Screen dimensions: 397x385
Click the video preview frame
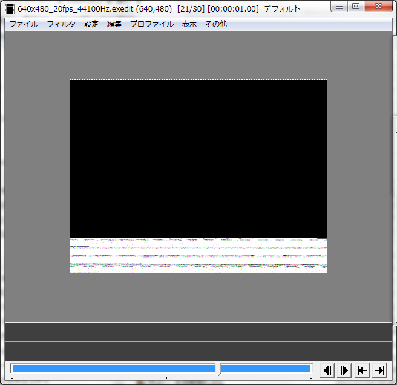pyautogui.click(x=198, y=176)
